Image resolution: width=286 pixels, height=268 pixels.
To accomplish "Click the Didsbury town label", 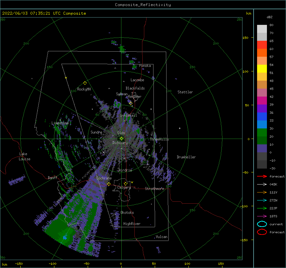I will pos(120,143).
